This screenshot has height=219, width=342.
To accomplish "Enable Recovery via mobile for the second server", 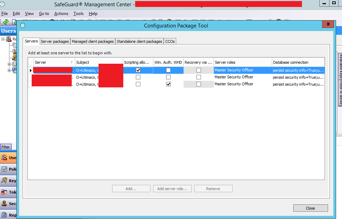I will (199, 77).
